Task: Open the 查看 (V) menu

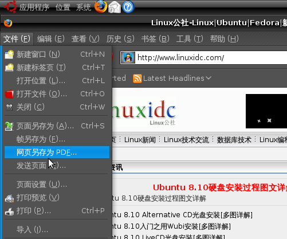Action: [x=85, y=39]
